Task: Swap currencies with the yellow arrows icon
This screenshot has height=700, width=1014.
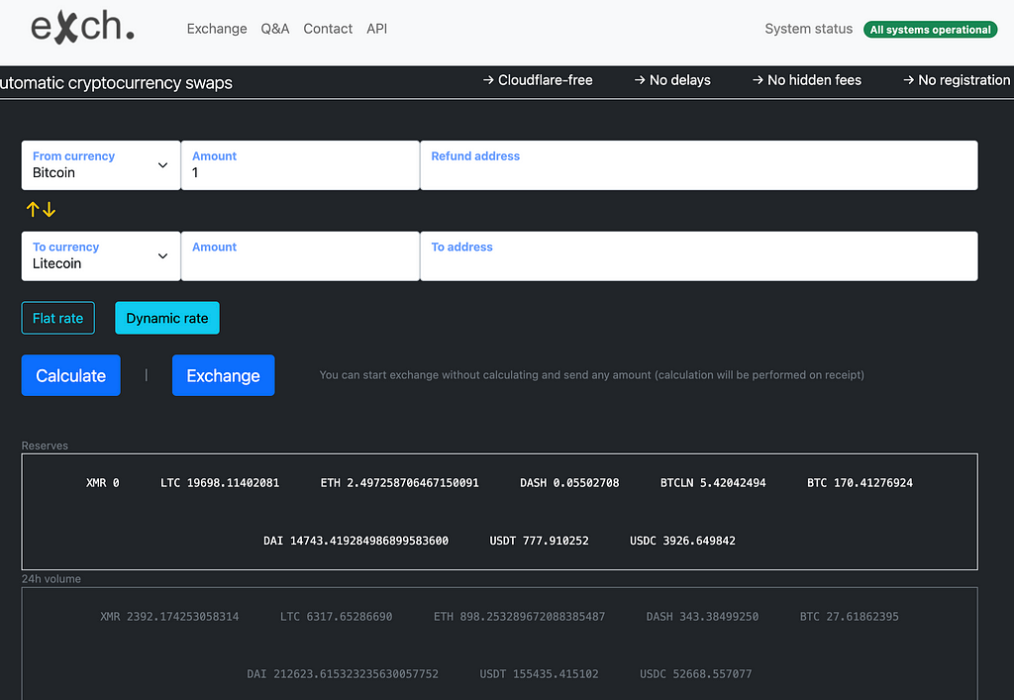Action: click(41, 210)
